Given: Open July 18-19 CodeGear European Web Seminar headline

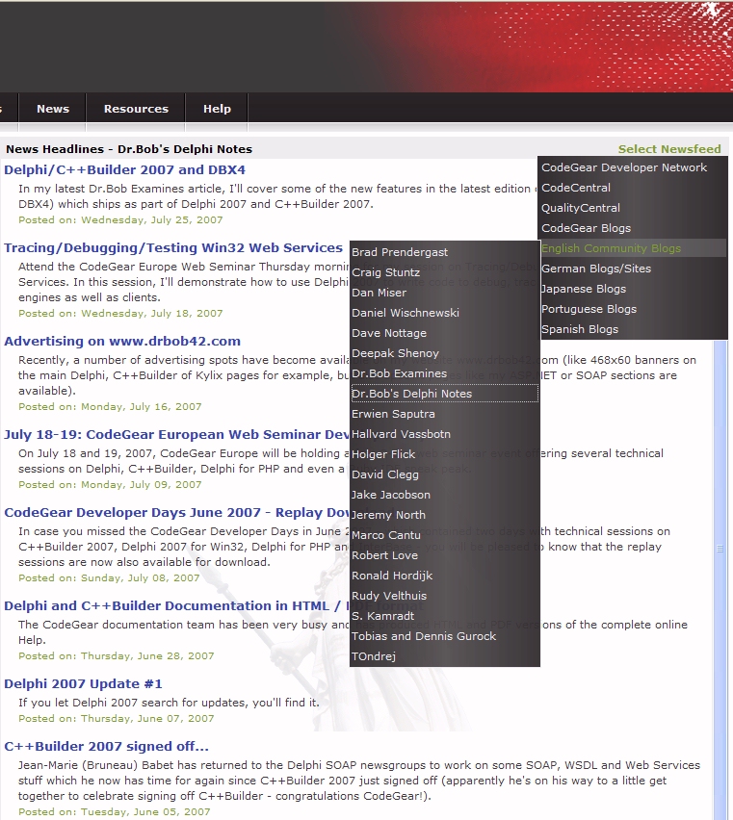Looking at the screenshot, I should pos(177,435).
